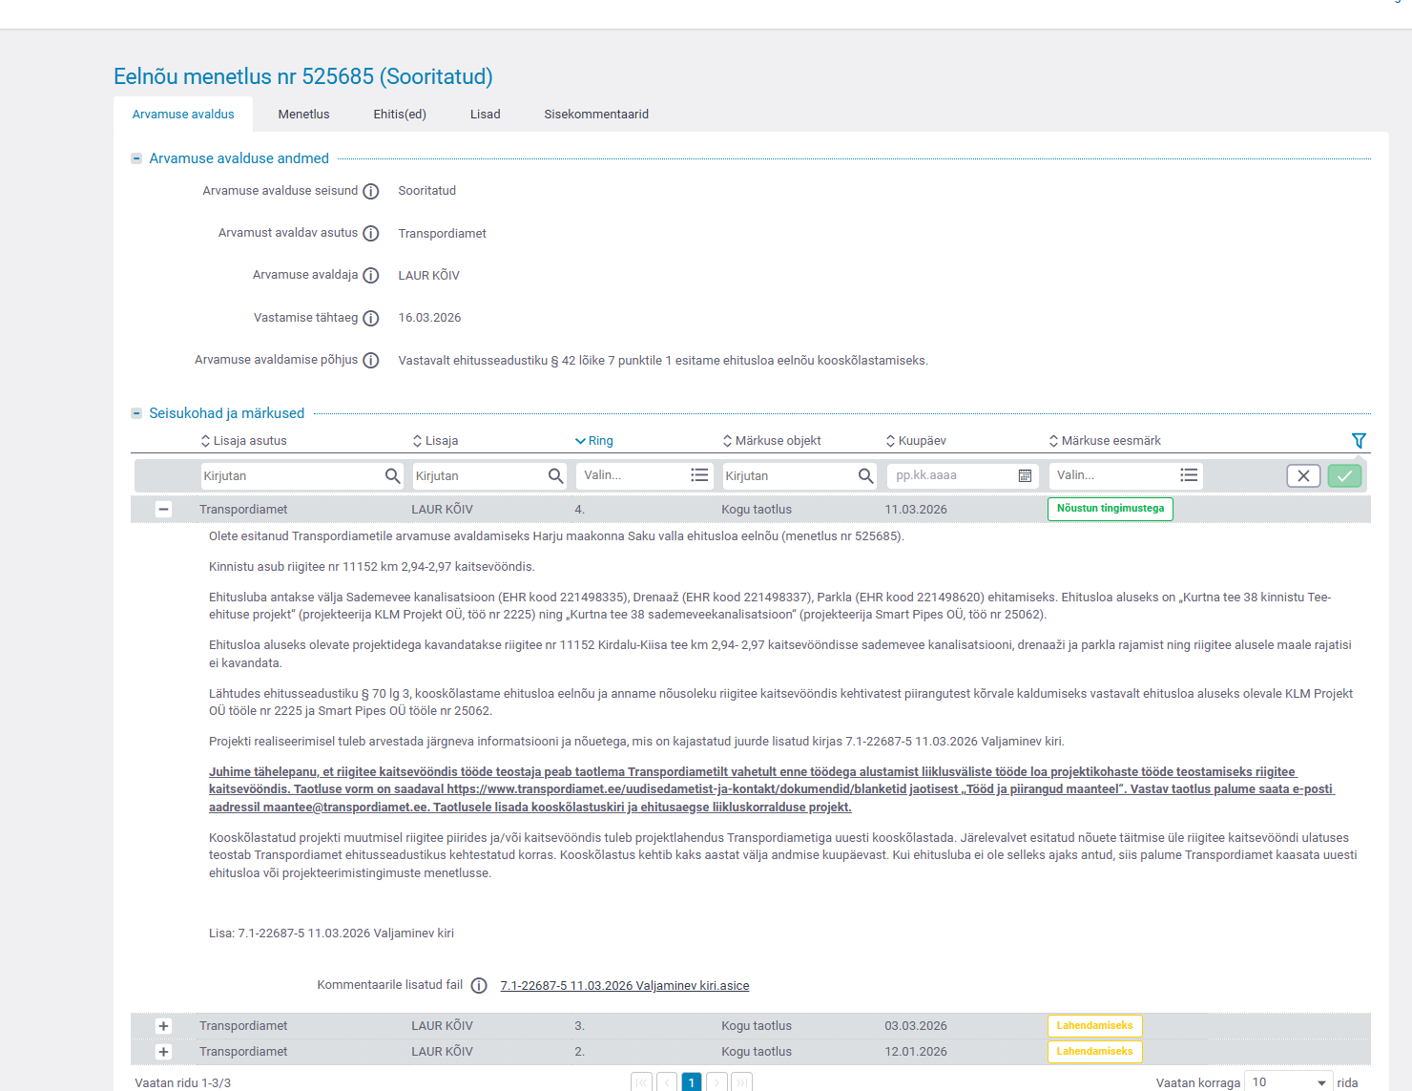
Task: Open the Sisekommentaarid tab
Action: coord(596,115)
